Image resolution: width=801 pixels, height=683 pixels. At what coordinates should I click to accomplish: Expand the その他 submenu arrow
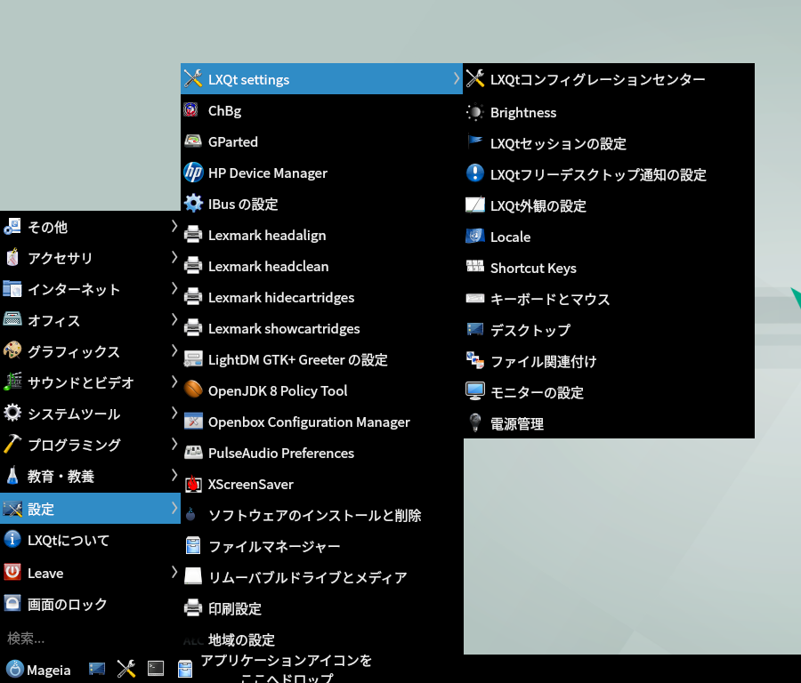(x=174, y=225)
